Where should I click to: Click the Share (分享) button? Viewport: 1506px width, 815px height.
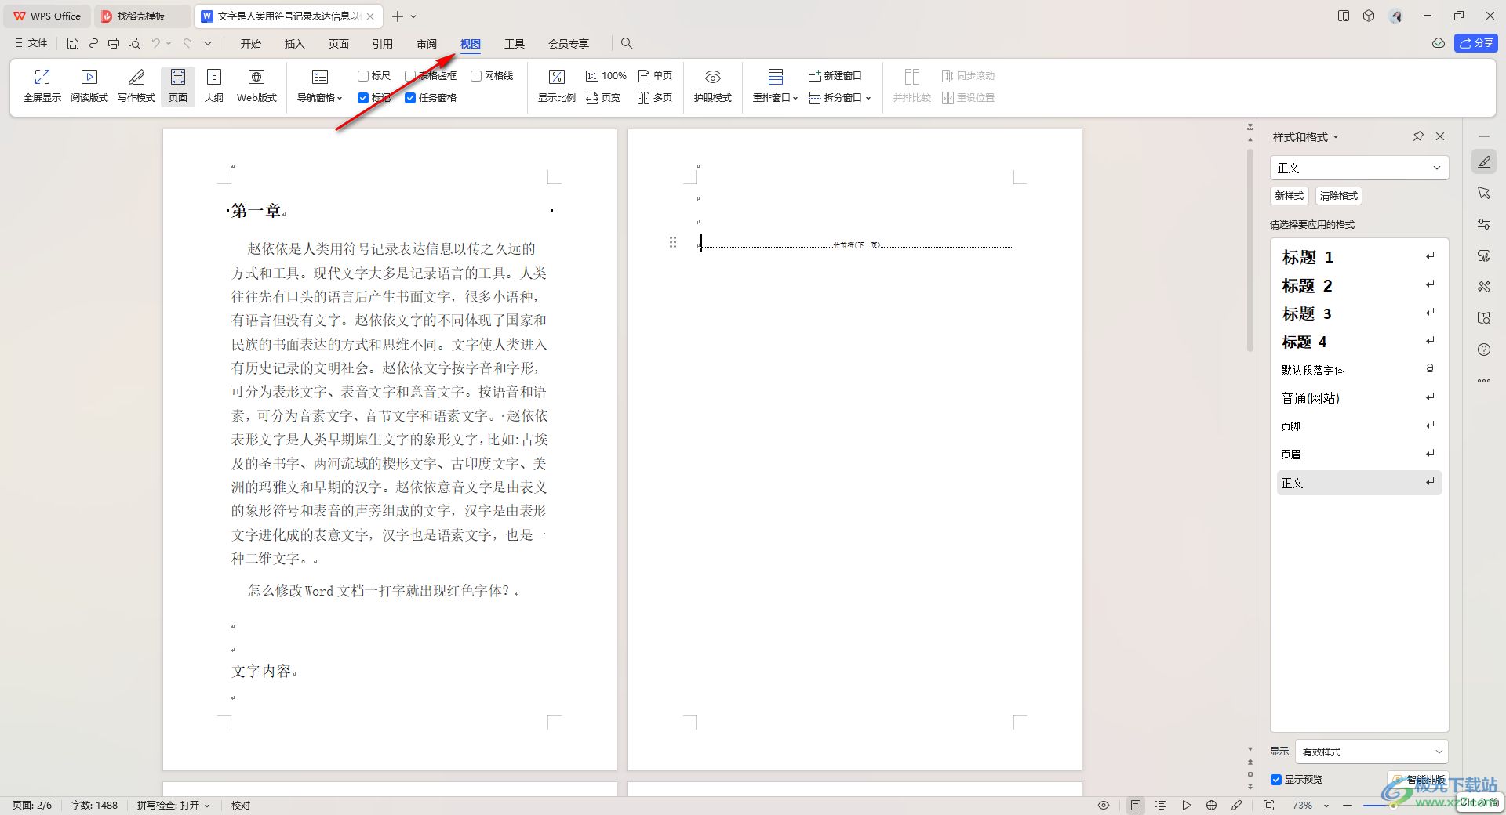pos(1476,43)
